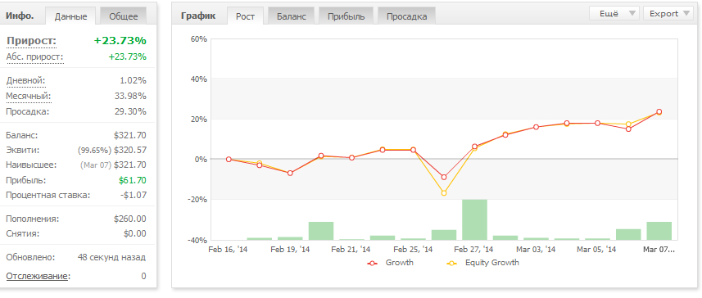Open the Export dropdown menu

668,13
